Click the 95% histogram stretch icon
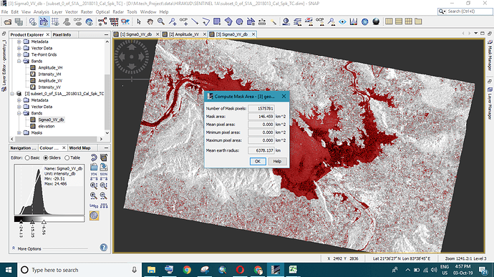This screenshot has width=494, height=277. click(x=94, y=177)
